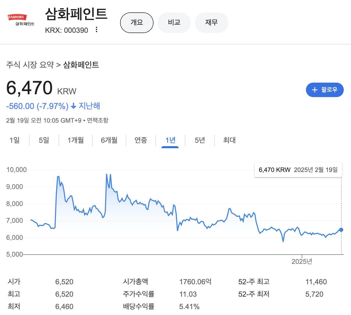The height and width of the screenshot is (315, 351).
Task: Click the -560.00 (-7.97%) change text
Action: coord(37,106)
